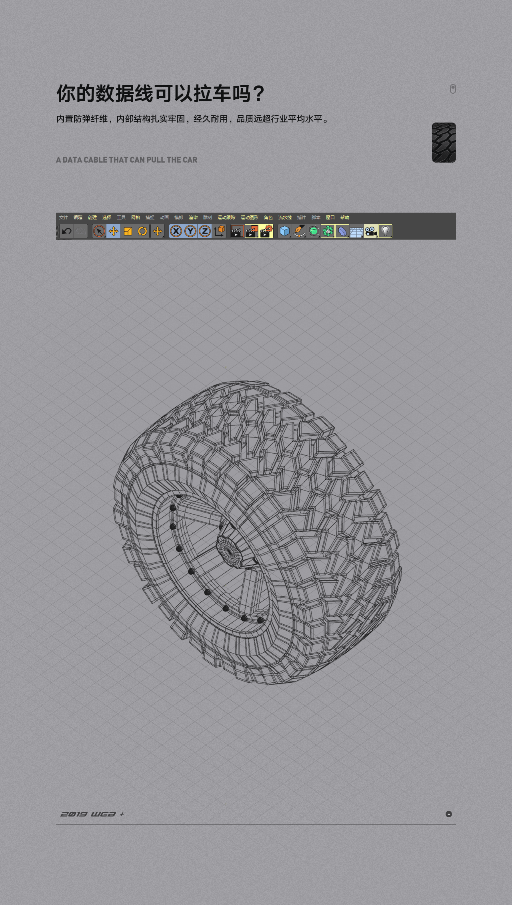This screenshot has height=905, width=512.
Task: Open the purple Bend deformer icon
Action: tap(342, 231)
